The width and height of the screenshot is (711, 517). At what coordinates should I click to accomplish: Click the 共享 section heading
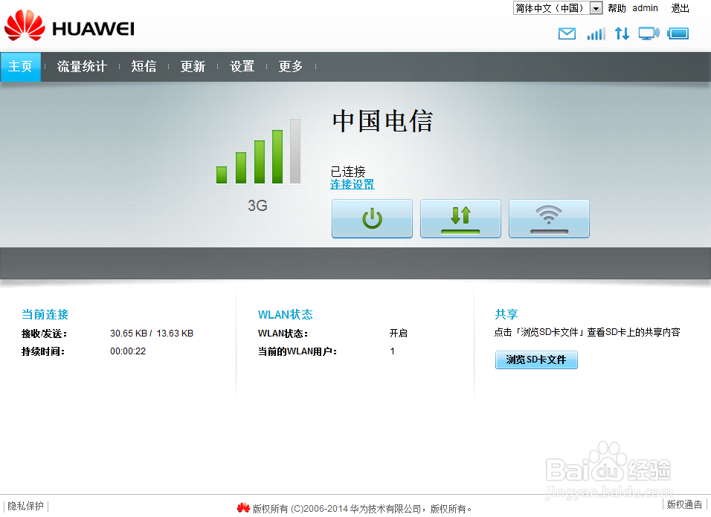click(506, 314)
